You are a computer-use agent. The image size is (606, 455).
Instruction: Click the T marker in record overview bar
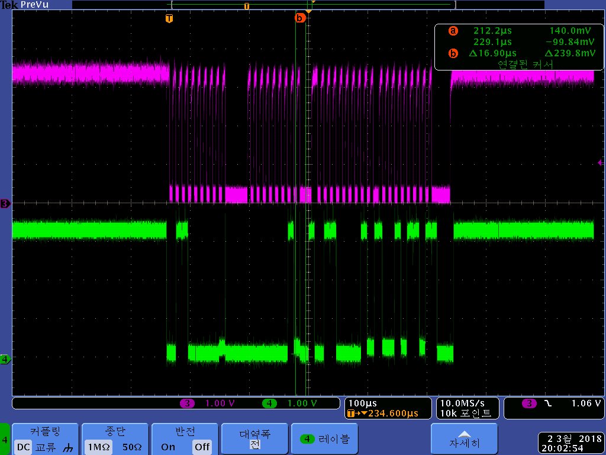(247, 6)
